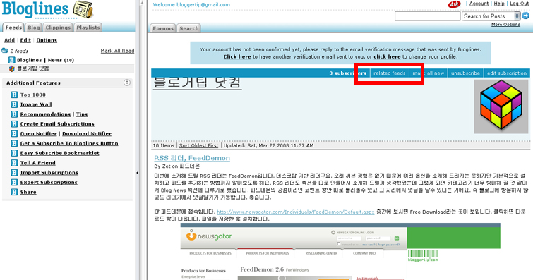
Task: Open the Forums tab
Action: pyautogui.click(x=163, y=28)
